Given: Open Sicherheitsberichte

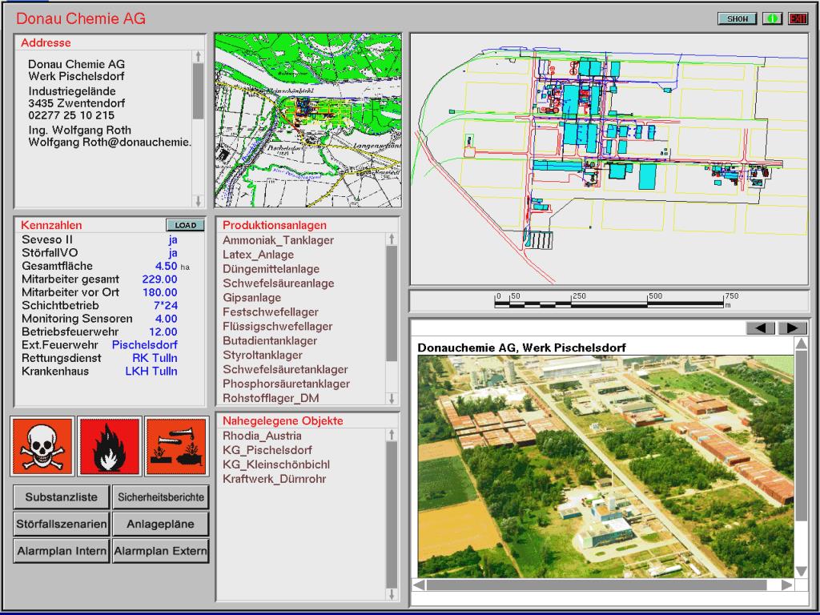Looking at the screenshot, I should coord(160,496).
